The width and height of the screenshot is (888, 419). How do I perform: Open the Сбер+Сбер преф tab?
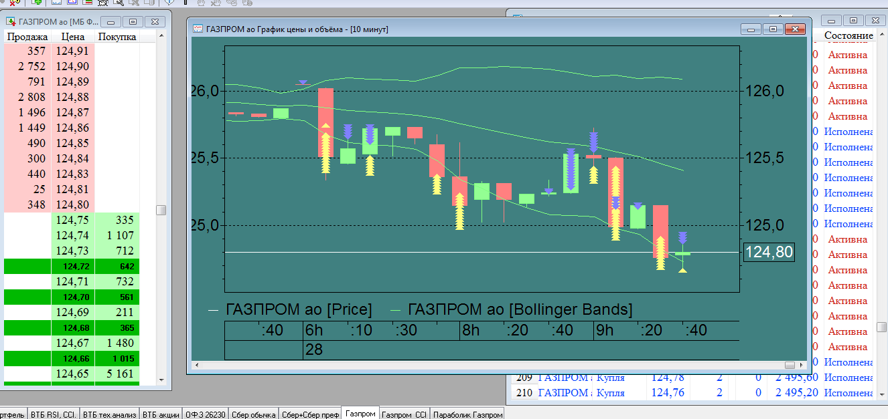(x=309, y=414)
